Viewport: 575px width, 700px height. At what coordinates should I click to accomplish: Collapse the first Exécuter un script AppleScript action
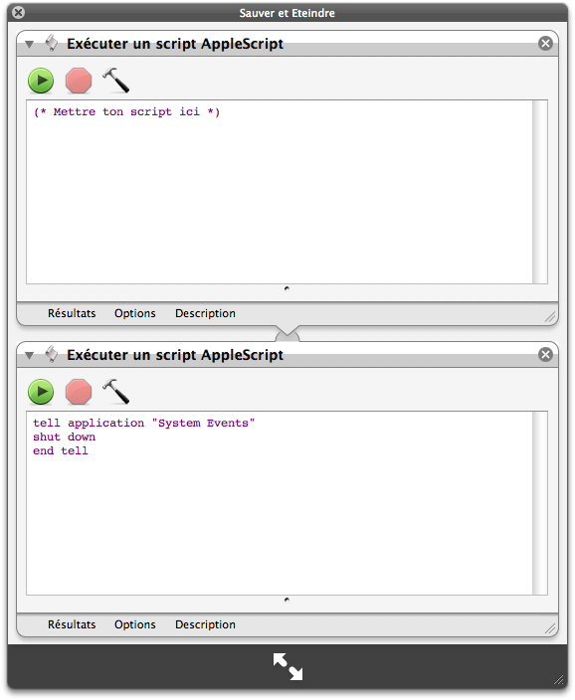[30, 44]
